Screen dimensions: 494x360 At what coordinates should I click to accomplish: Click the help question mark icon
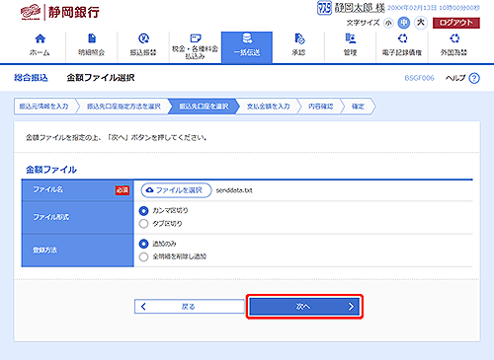click(x=474, y=78)
